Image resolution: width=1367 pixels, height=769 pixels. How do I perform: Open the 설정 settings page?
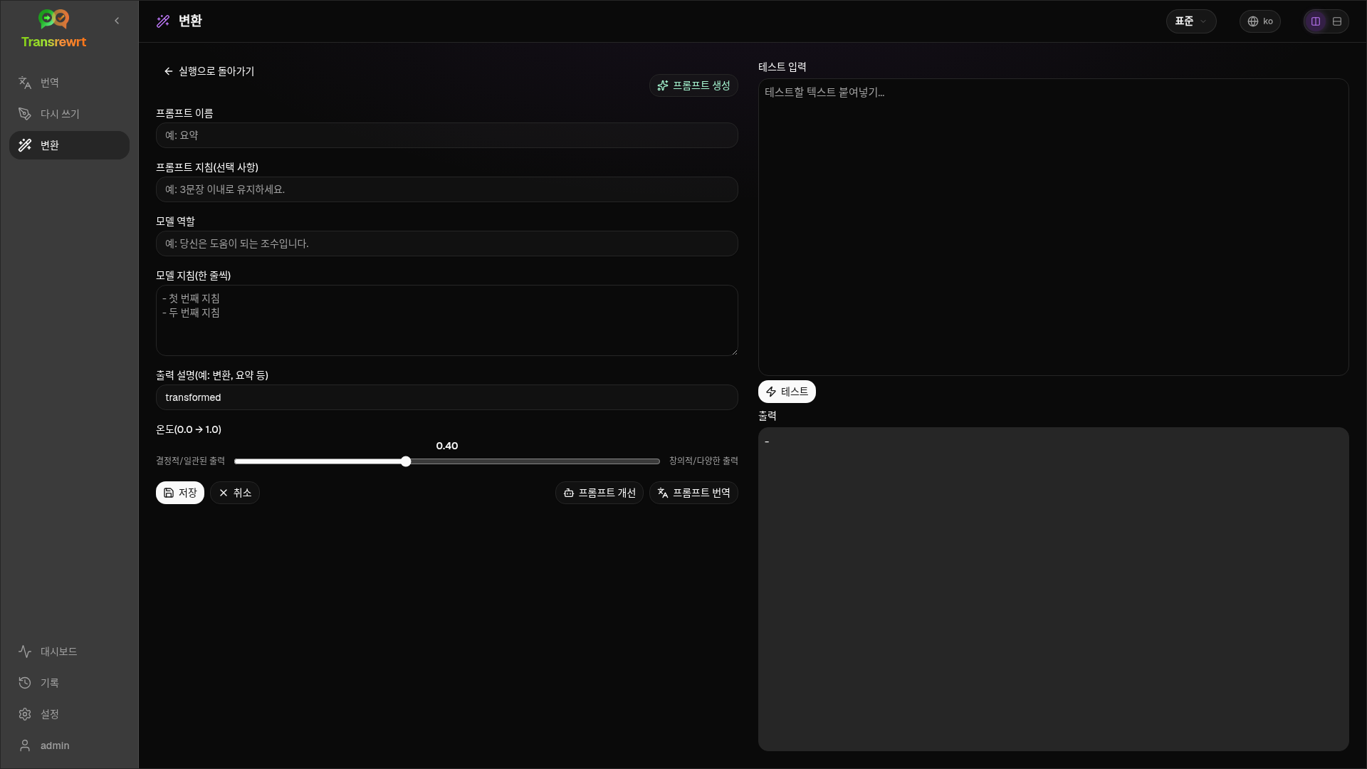click(x=69, y=714)
